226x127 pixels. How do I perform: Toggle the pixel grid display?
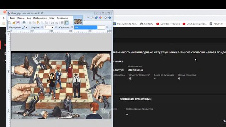(x=62, y=23)
